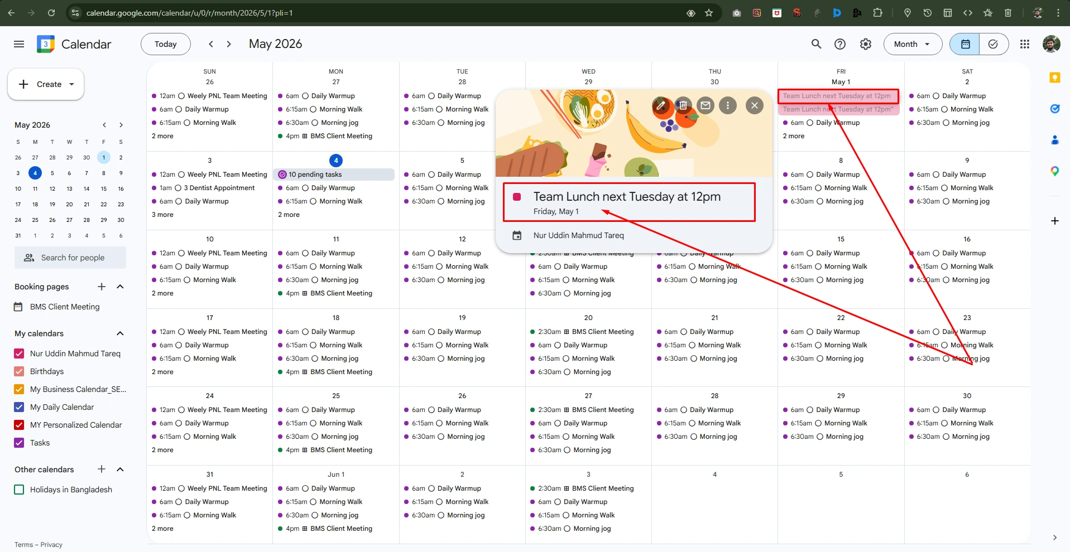
Task: Open browser extensions puzzle icon
Action: point(877,13)
